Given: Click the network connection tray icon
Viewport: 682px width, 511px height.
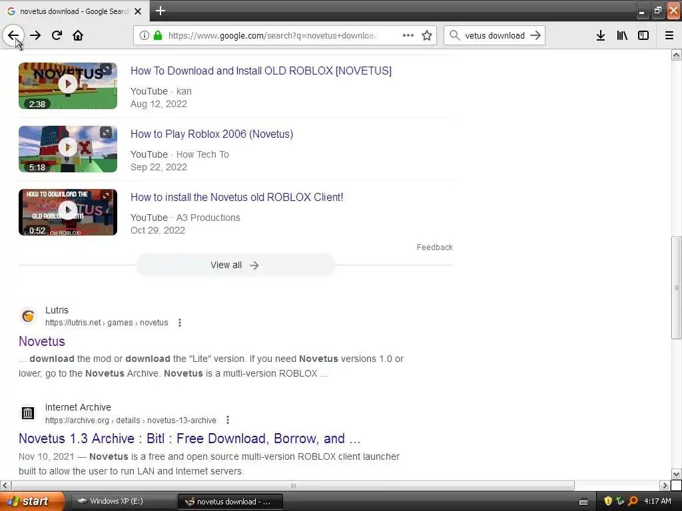Looking at the screenshot, I should click(620, 502).
